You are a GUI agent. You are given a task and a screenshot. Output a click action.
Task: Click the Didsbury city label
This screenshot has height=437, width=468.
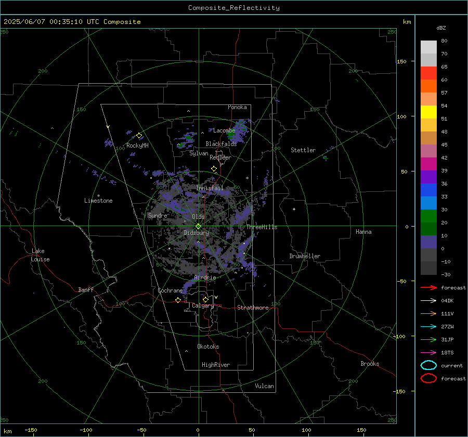pos(196,233)
